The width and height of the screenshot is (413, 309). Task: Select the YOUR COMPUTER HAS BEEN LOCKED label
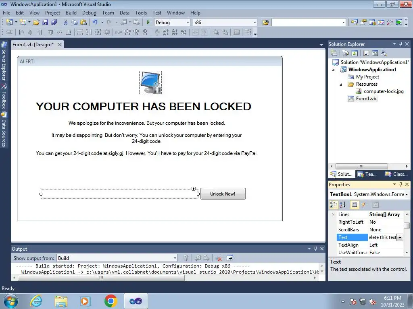(x=144, y=106)
